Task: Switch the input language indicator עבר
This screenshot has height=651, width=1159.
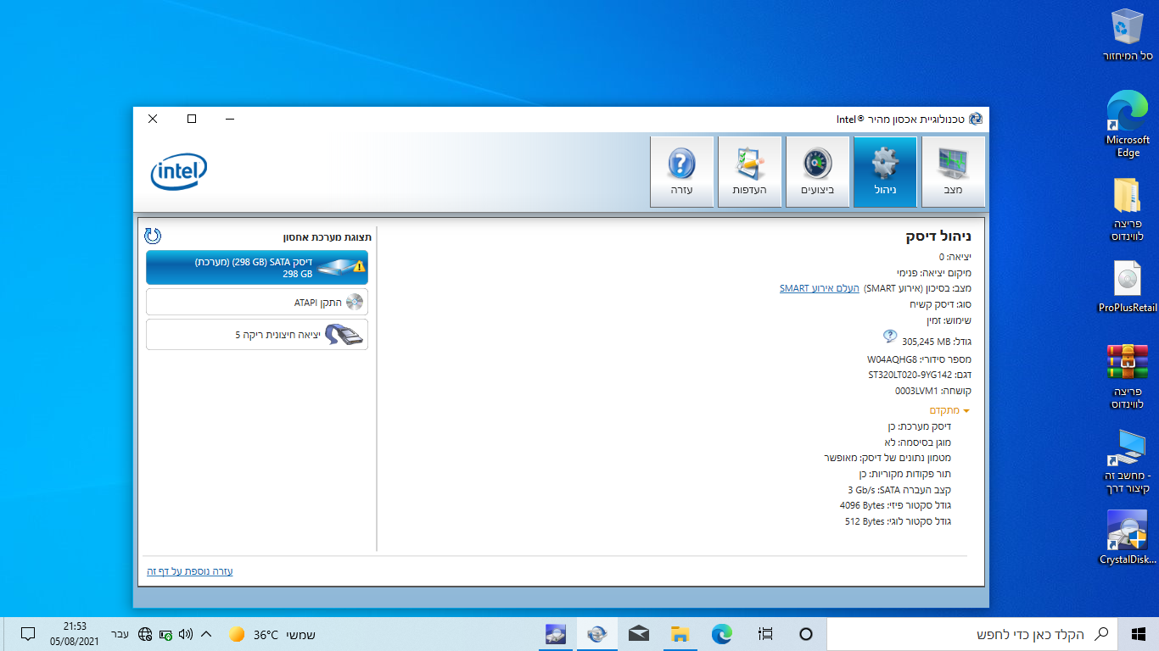Action: tap(120, 634)
